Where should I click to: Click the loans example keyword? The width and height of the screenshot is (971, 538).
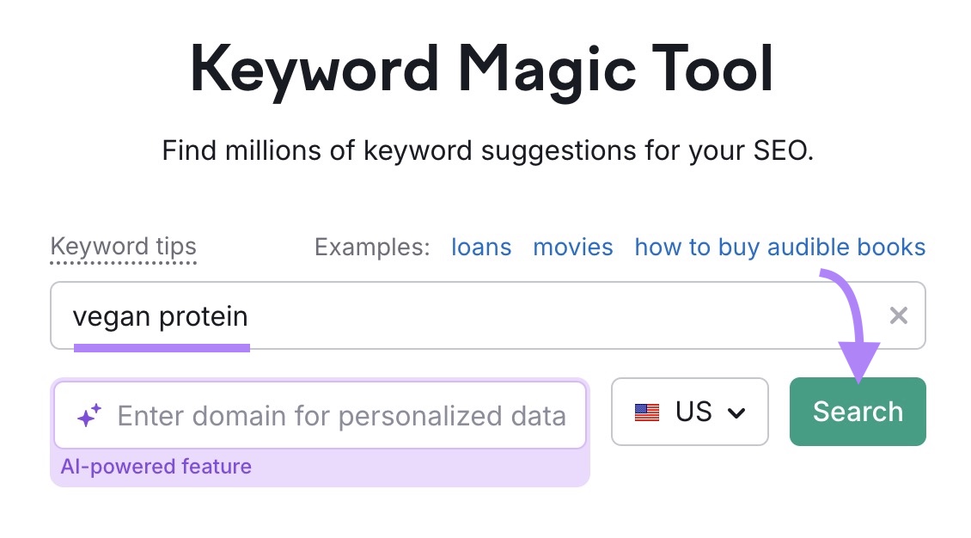click(x=480, y=248)
